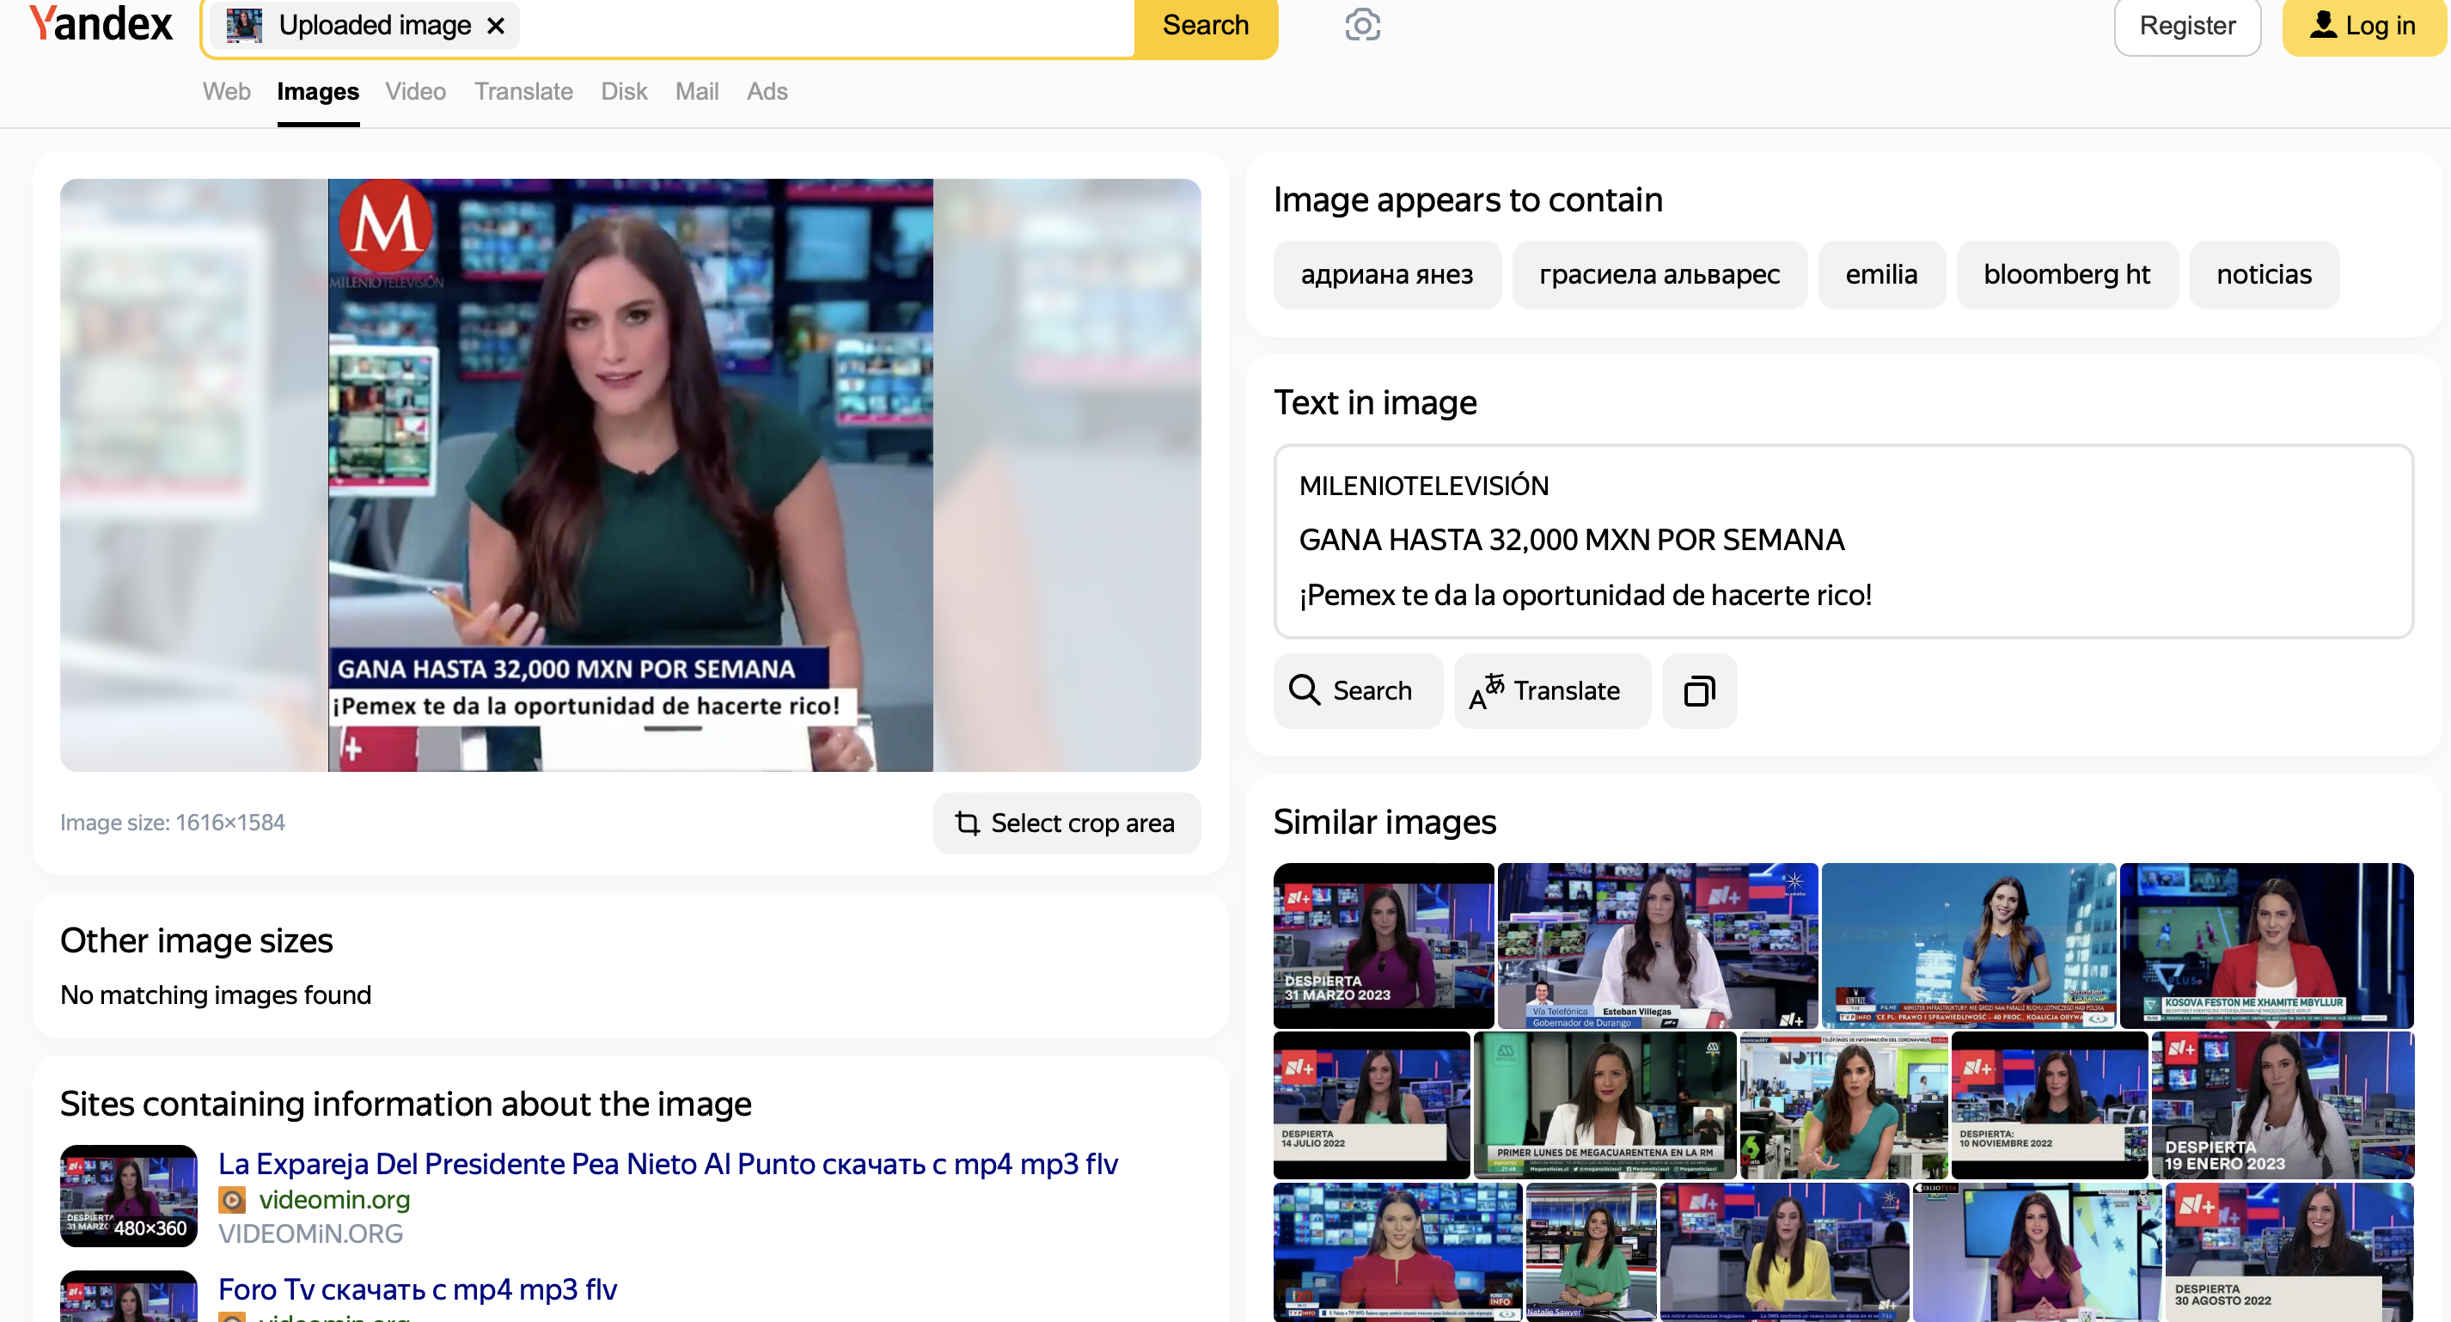Click the 'адриана янез' tag
Viewport: 2451px width, 1322px height.
[1386, 275]
